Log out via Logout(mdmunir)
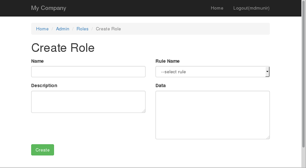 point(251,8)
